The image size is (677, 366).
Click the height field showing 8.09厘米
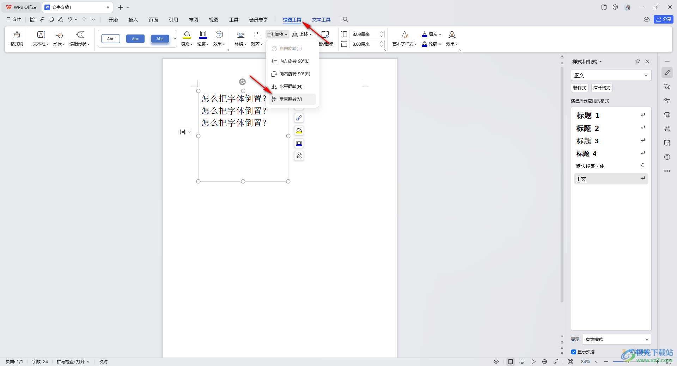click(366, 34)
